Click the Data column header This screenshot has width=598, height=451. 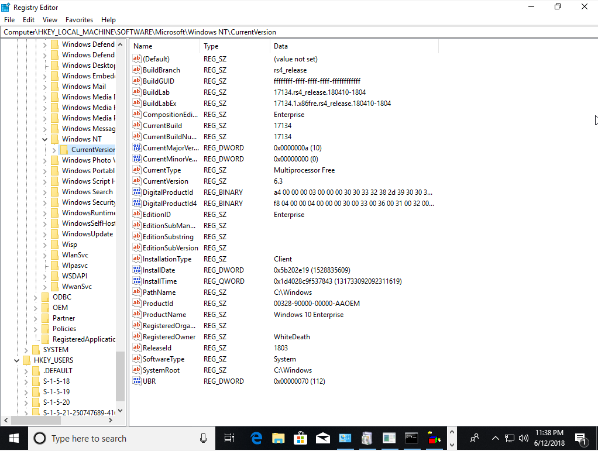[355, 46]
